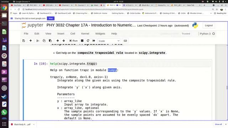Expand the hidden bookmarks chevron
Image resolution: width=228 pixels, height=128 pixels.
(x=211, y=13)
